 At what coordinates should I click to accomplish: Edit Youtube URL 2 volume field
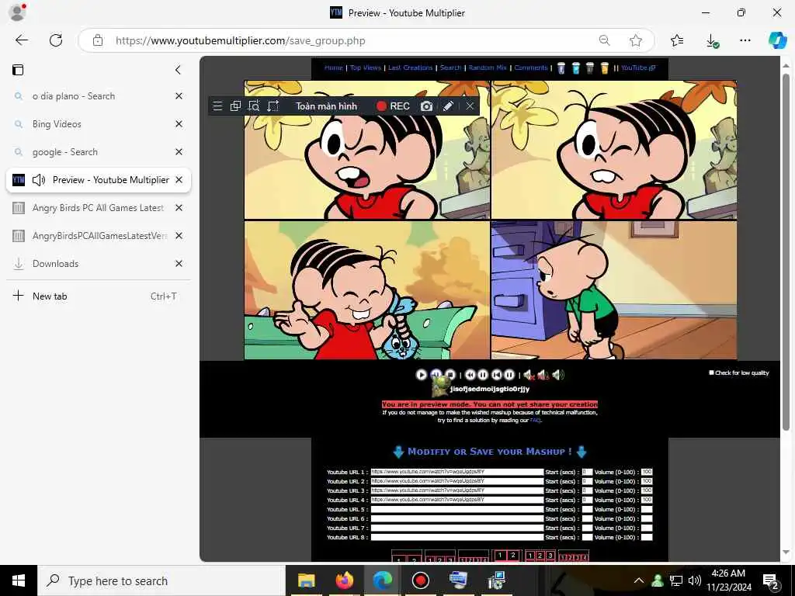click(647, 481)
